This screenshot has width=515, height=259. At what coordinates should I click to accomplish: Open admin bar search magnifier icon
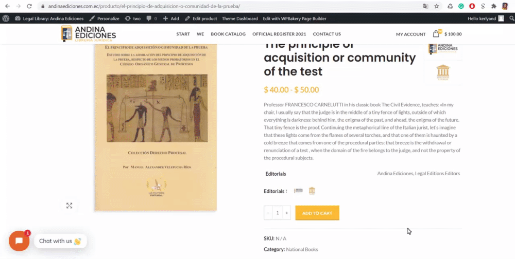coord(511,18)
